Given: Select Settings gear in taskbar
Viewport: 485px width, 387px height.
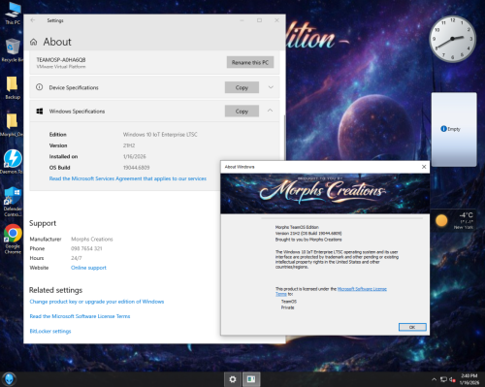Looking at the screenshot, I should point(233,379).
